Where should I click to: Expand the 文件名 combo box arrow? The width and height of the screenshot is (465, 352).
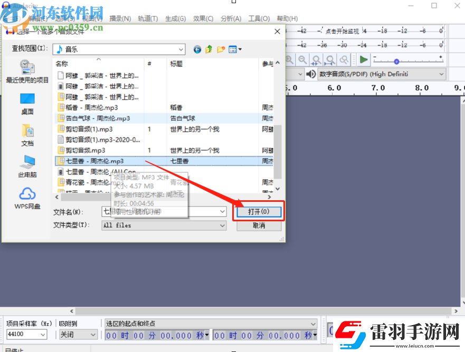[222, 211]
